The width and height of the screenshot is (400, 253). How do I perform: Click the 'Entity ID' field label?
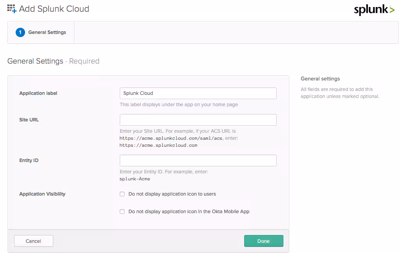coord(29,160)
